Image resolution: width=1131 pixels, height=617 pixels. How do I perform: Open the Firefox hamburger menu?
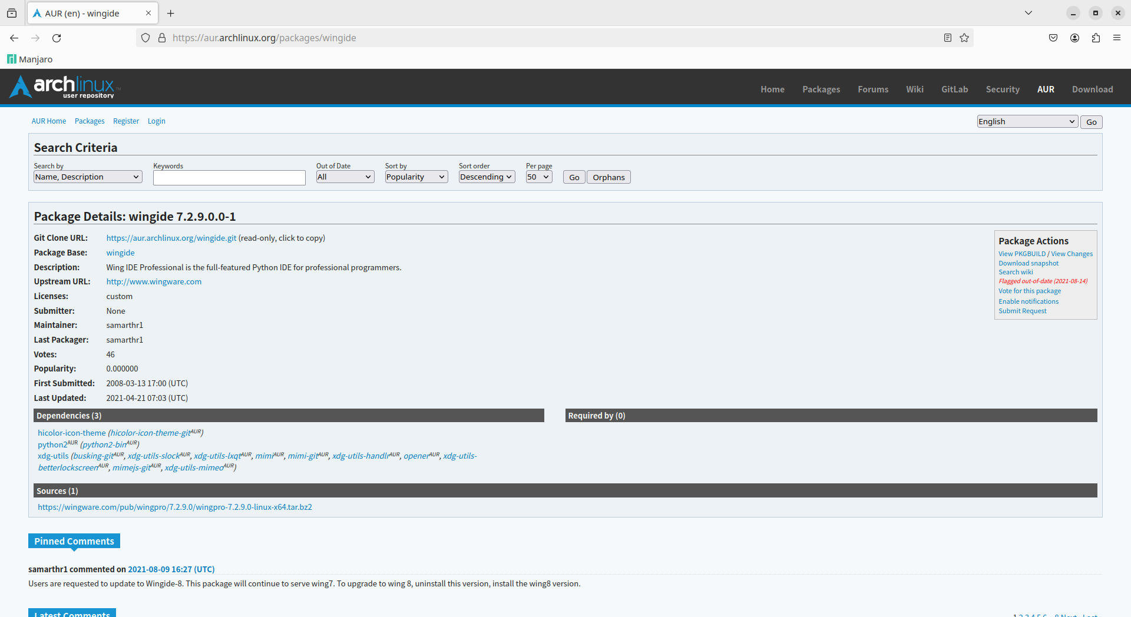[x=1117, y=38]
